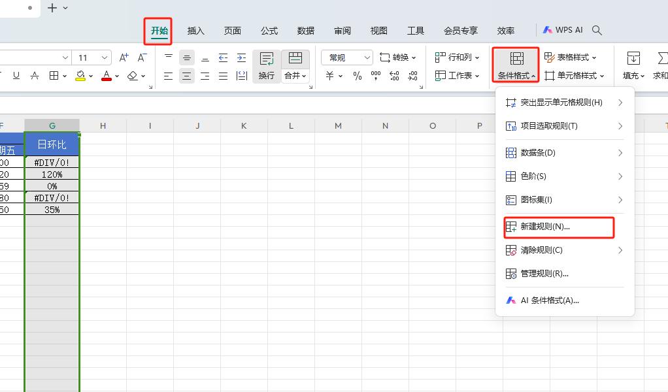Choose AI 条件格式 option
The image size is (668, 392).
(565, 301)
